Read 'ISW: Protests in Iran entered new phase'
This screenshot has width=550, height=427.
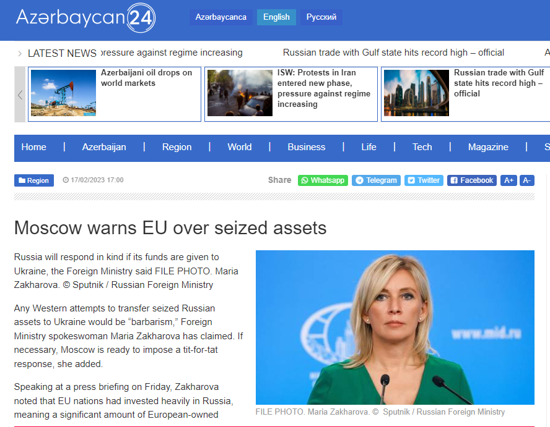[324, 88]
